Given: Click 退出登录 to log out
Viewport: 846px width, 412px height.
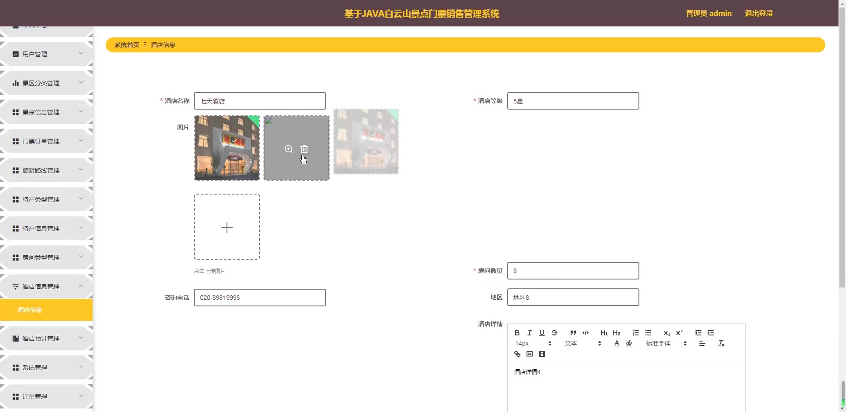Looking at the screenshot, I should coord(759,13).
